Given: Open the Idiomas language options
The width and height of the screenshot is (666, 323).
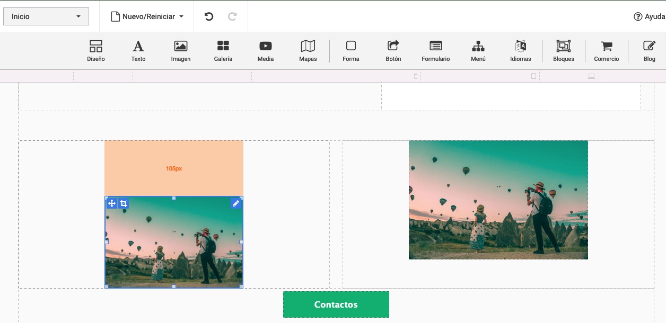Looking at the screenshot, I should pyautogui.click(x=520, y=51).
